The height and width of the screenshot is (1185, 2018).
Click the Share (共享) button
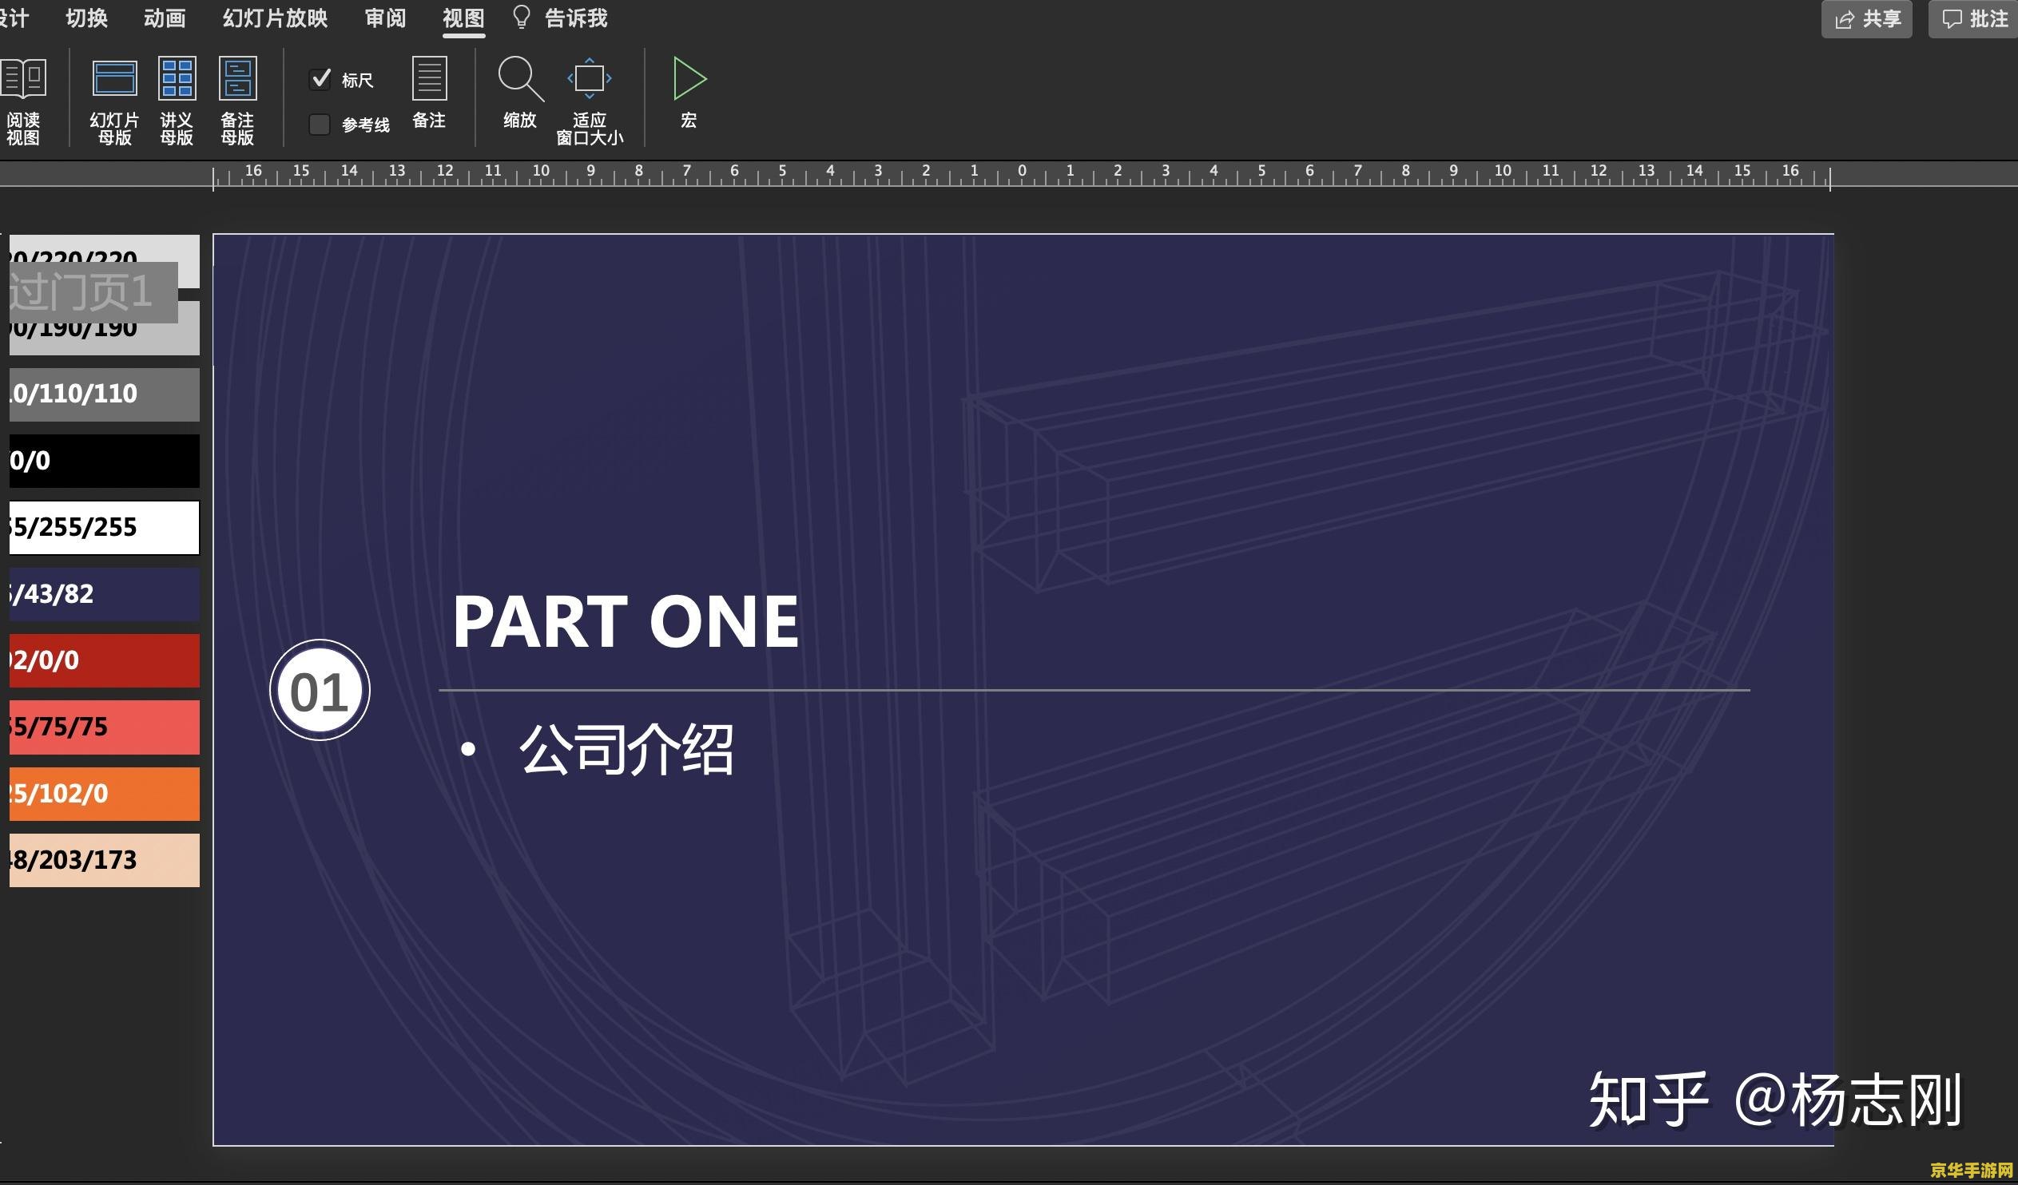coord(1866,19)
